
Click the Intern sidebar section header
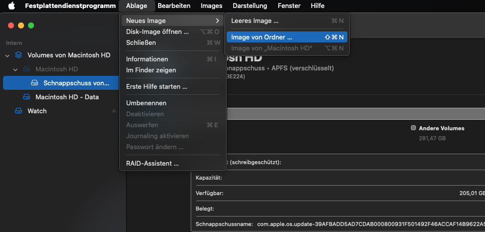click(14, 43)
